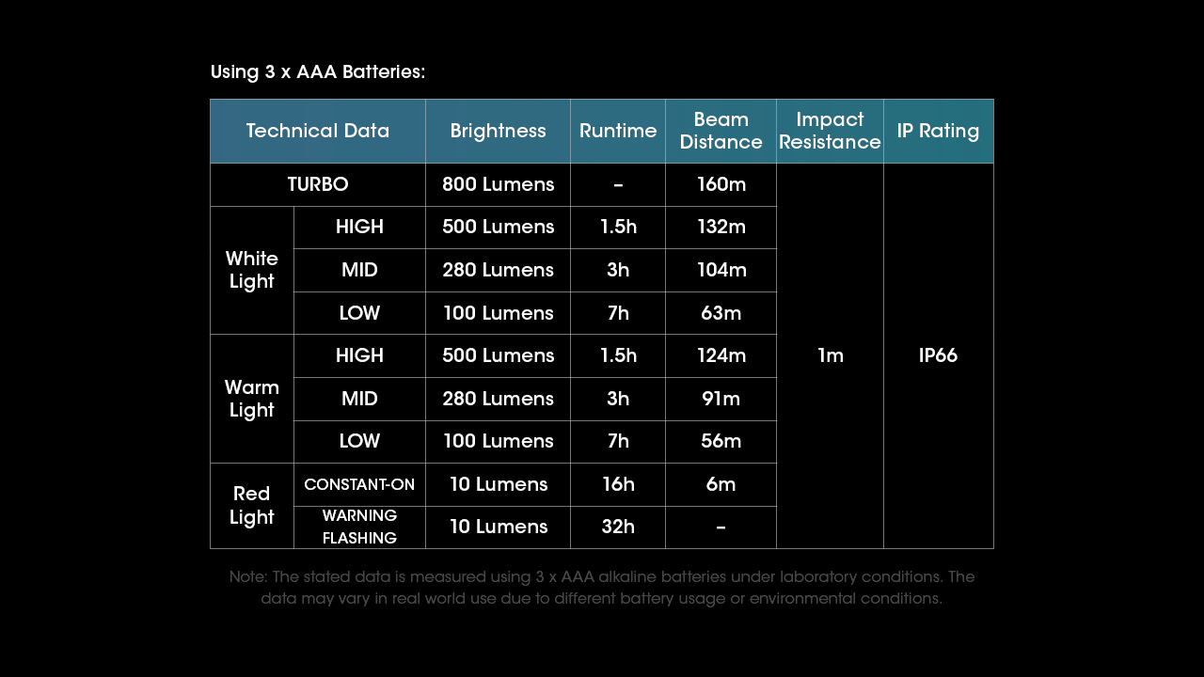Click the IP66 rating value
1204x677 pixels.
click(x=938, y=355)
